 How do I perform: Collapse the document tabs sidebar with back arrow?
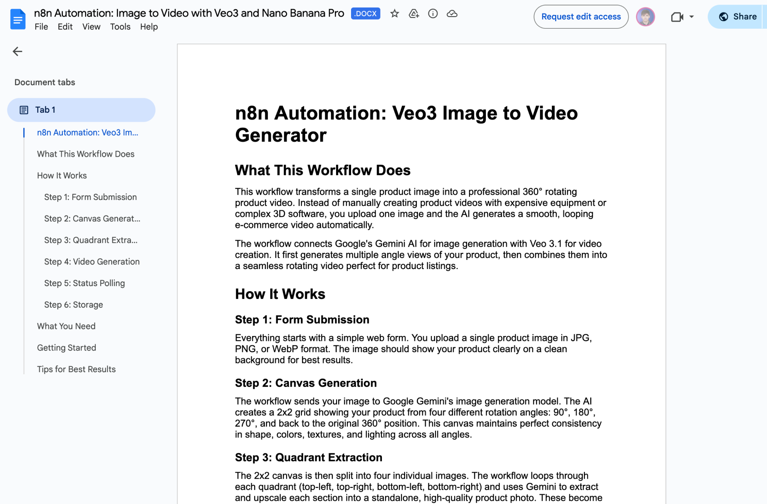click(17, 52)
